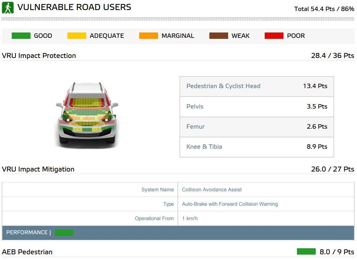Click the AEB Pedestrian green rating indicator
Screen dimensions: 357x260
point(306,252)
